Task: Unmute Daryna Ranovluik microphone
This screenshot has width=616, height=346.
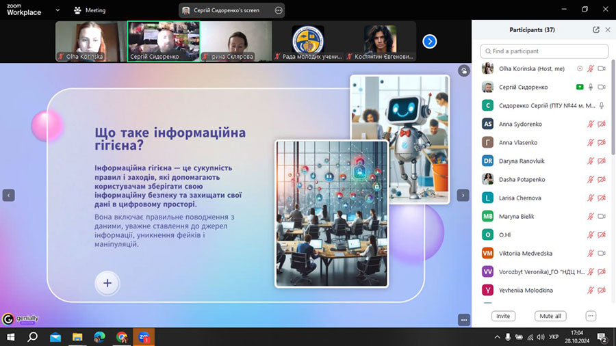Action: (591, 161)
